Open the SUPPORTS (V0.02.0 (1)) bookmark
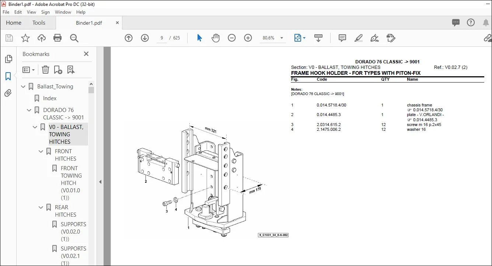492x266 pixels. click(73, 232)
